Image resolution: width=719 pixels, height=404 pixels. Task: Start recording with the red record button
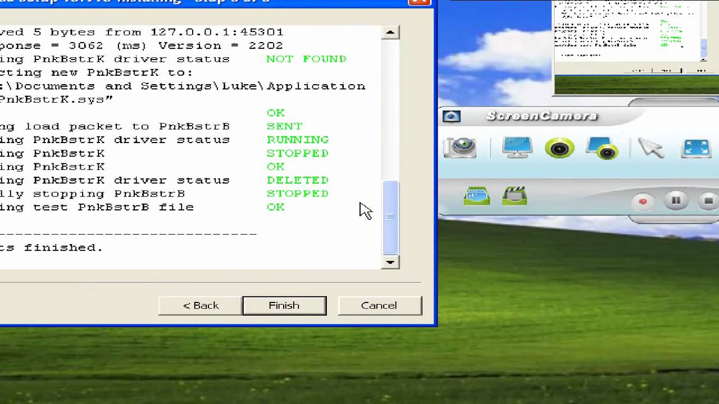pos(643,201)
